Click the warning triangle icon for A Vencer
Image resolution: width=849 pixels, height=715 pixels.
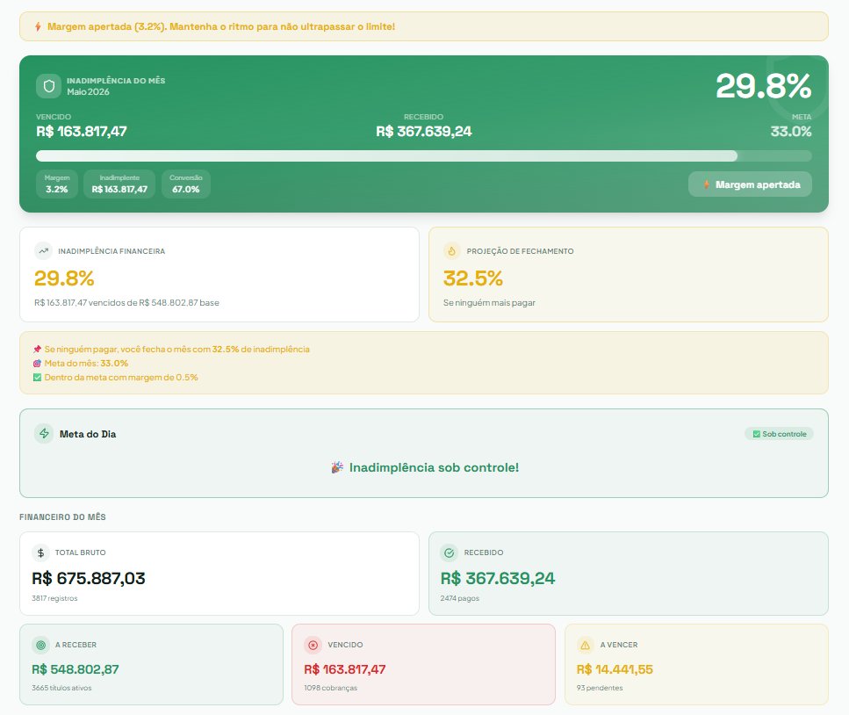tap(586, 645)
